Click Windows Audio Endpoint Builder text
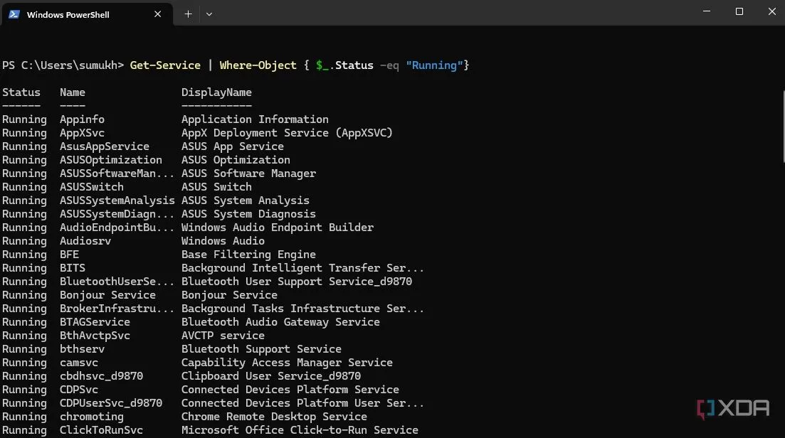785x438 pixels. pyautogui.click(x=278, y=228)
